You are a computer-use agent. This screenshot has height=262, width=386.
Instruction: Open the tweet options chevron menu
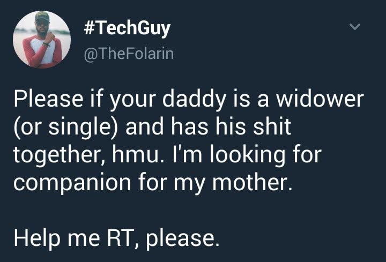tap(355, 26)
